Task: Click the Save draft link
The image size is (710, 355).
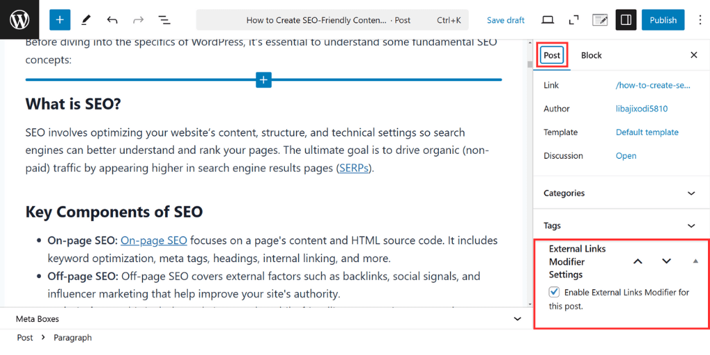Action: pyautogui.click(x=505, y=20)
